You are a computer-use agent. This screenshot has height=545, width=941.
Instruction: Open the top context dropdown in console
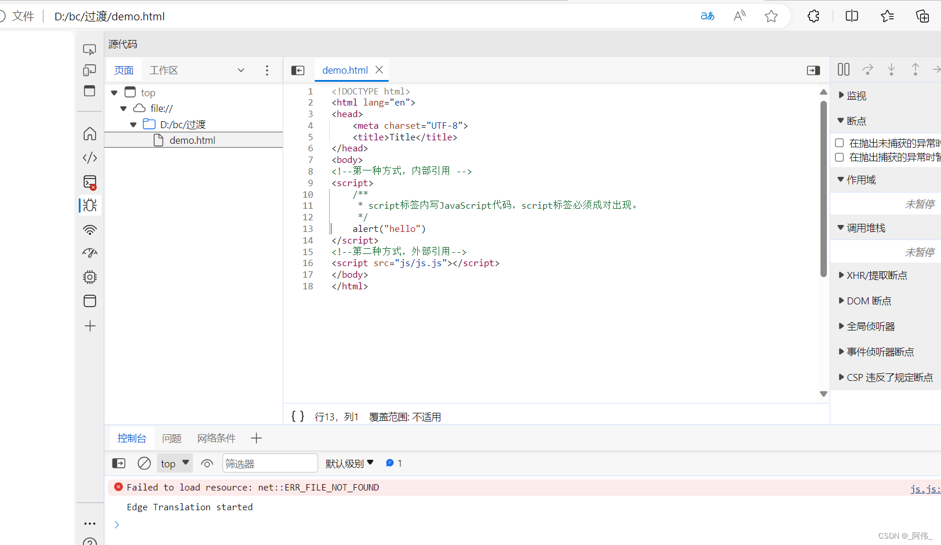click(175, 463)
